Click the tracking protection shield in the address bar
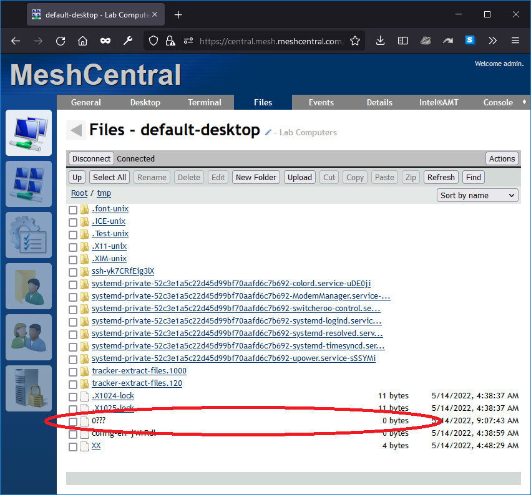The image size is (531, 495). [153, 41]
